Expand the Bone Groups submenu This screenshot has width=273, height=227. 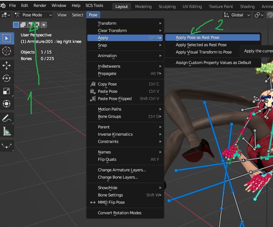pyautogui.click(x=125, y=116)
